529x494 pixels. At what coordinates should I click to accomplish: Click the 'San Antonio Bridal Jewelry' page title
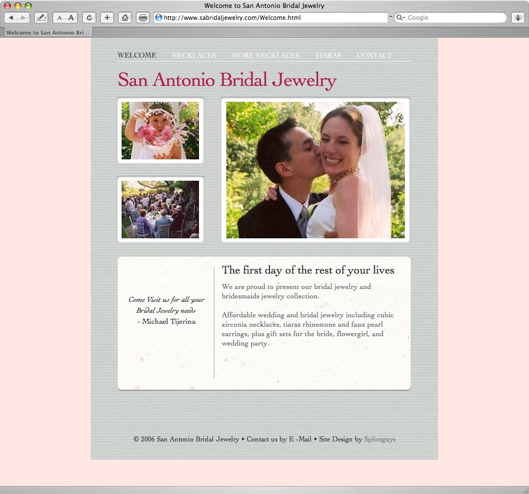[227, 80]
